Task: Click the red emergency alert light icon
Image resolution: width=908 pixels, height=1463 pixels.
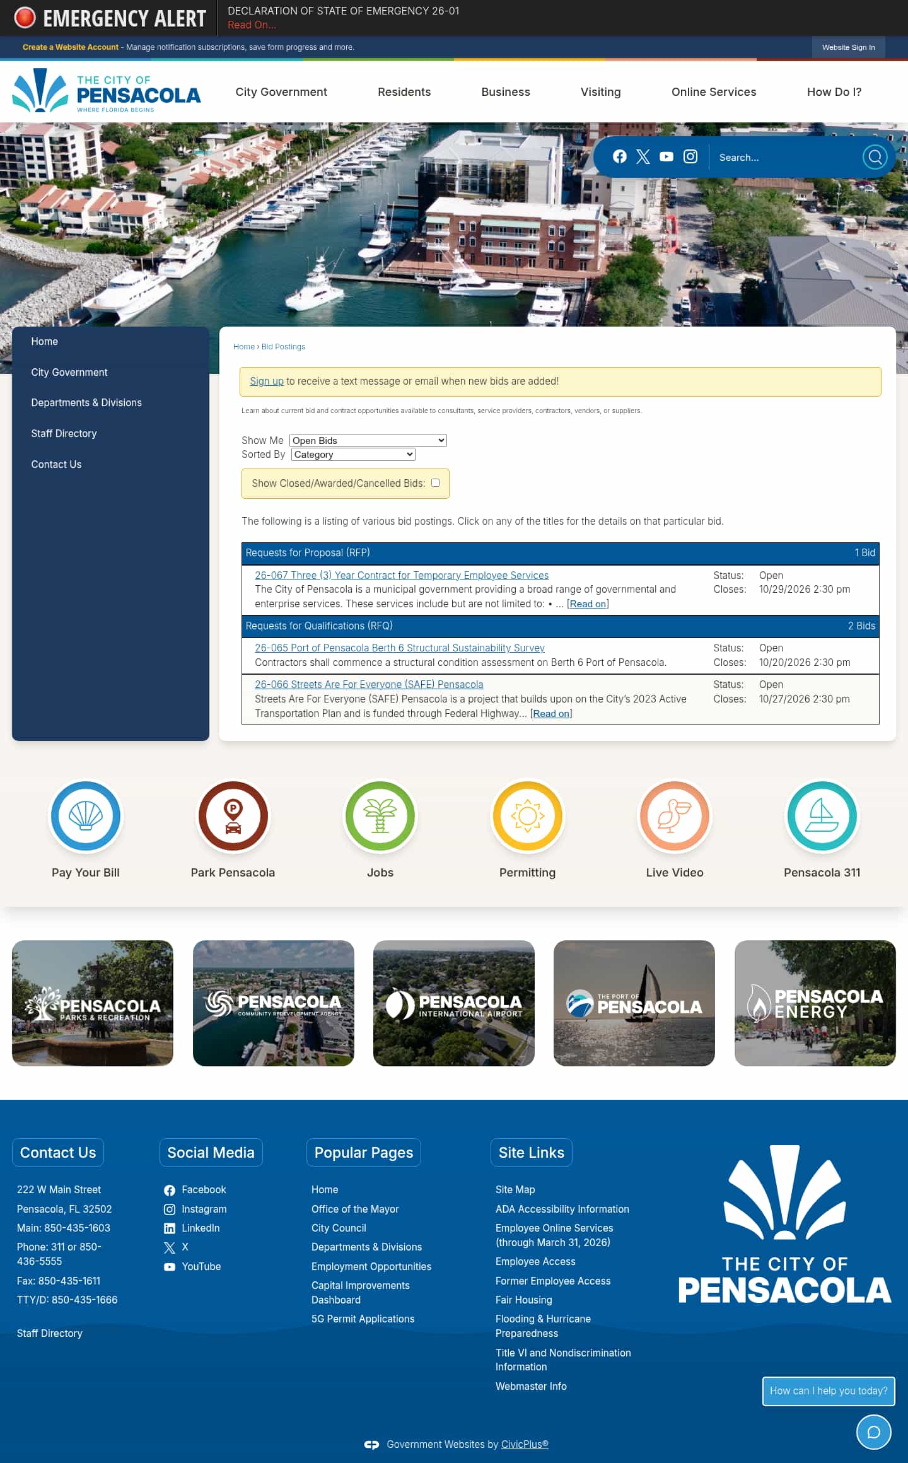Action: pyautogui.click(x=25, y=18)
